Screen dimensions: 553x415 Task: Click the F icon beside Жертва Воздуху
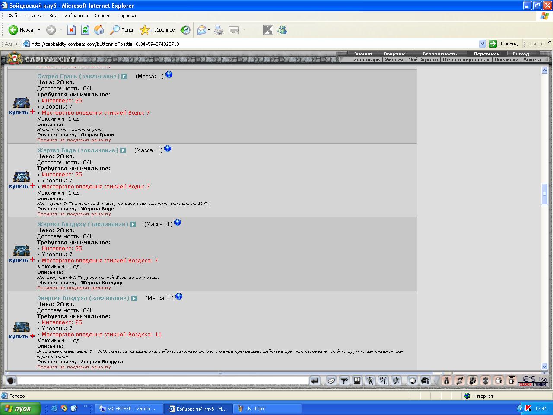point(133,224)
